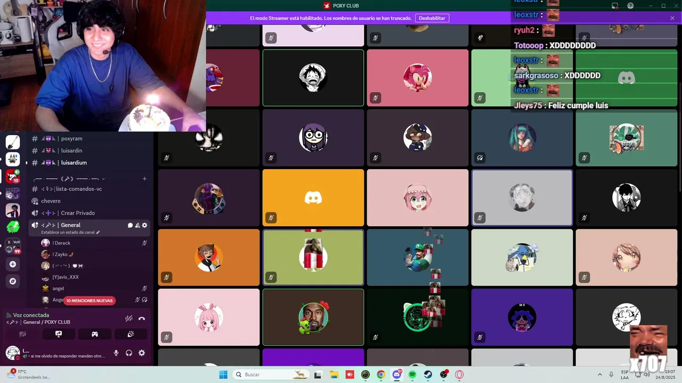Share your screen
The height and width of the screenshot is (383, 682).
[59, 334]
